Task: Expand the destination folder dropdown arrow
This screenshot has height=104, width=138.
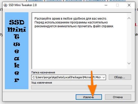Action: 104,77
